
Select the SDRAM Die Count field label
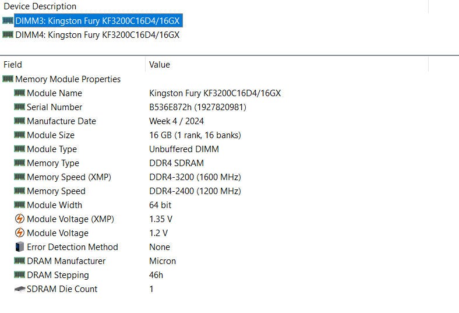tap(62, 289)
